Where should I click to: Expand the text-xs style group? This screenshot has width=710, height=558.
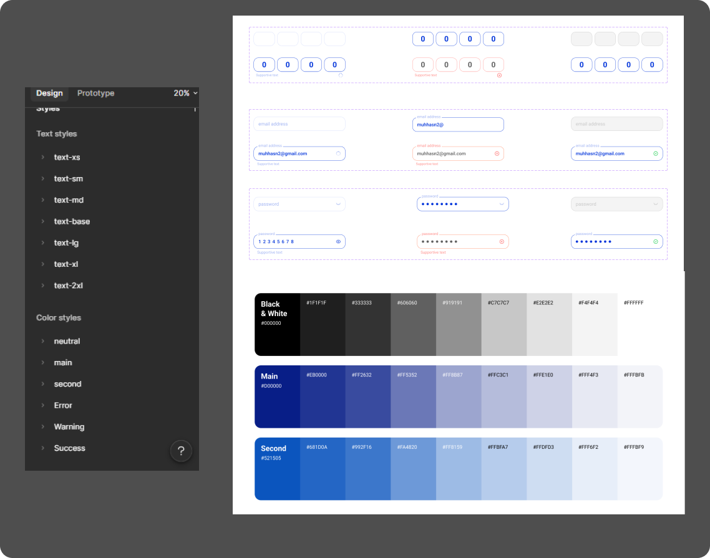click(x=43, y=158)
